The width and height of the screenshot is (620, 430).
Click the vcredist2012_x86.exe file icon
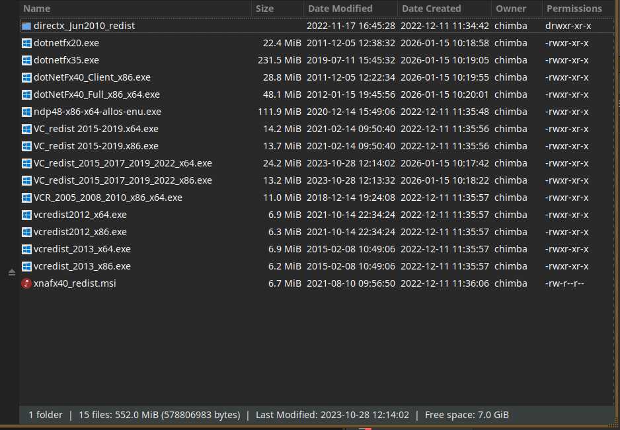pyautogui.click(x=26, y=232)
